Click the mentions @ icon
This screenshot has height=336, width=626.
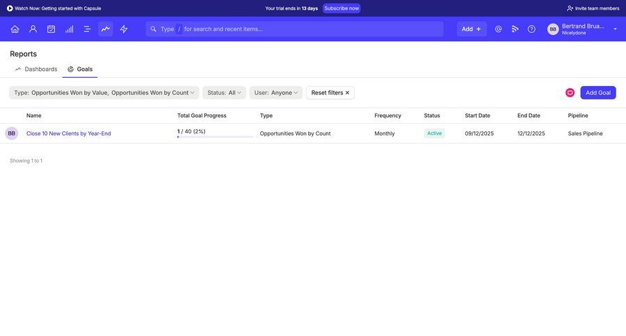(498, 29)
